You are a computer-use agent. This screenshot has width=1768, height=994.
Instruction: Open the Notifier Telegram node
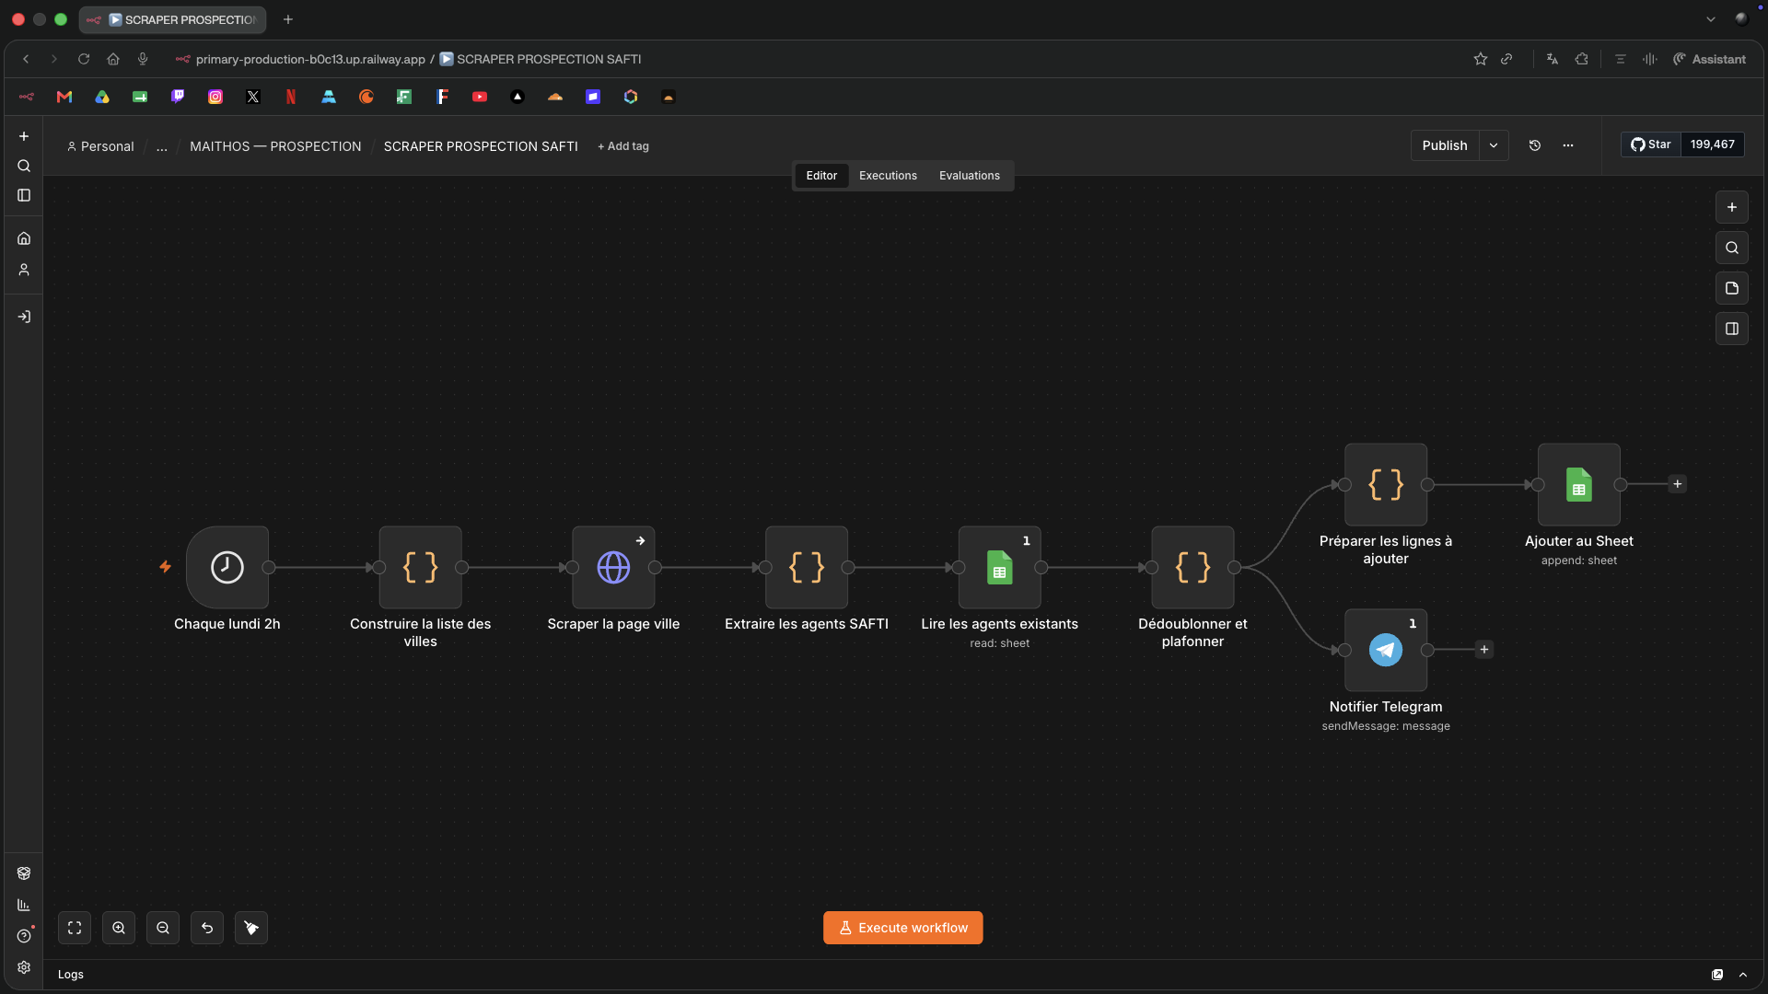coord(1386,650)
